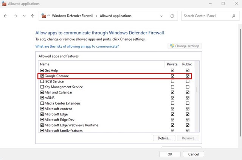Viewport: 242px width, 160px height.
Task: Uncheck Public for Mail and Calendar
Action: click(x=188, y=92)
